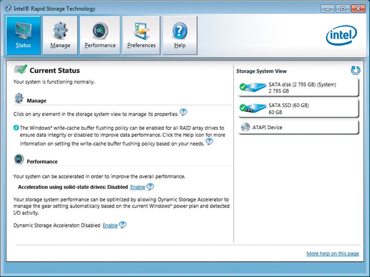Close the Intel Rapid Storage Technology window
Screen dimensions: 370x277
pyautogui.click(x=358, y=9)
